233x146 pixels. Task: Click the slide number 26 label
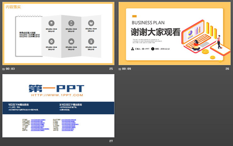coord(227,69)
